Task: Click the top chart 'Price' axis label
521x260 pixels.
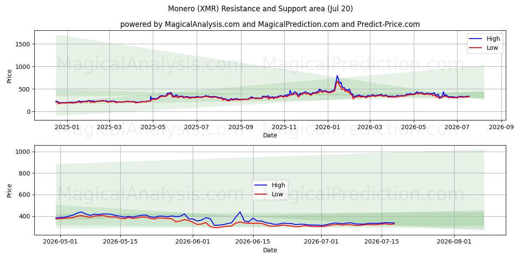Action: (10, 75)
